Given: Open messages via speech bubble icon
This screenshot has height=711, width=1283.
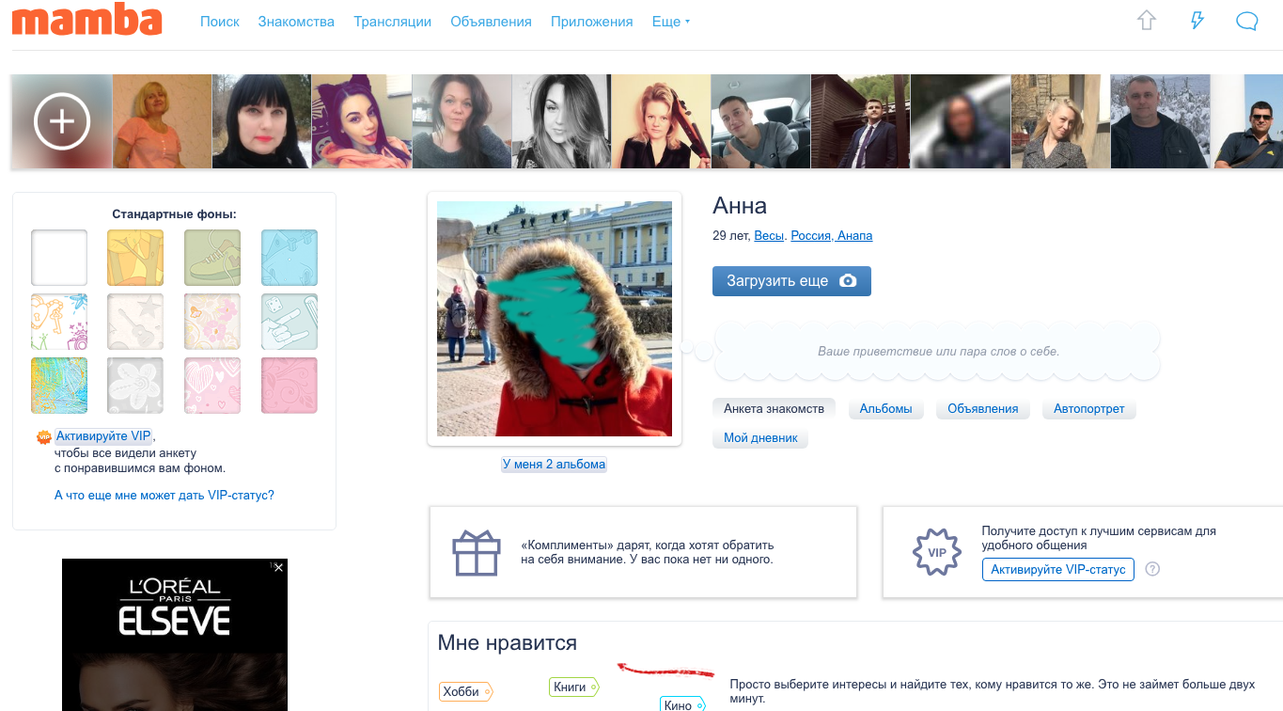Looking at the screenshot, I should click(x=1247, y=21).
